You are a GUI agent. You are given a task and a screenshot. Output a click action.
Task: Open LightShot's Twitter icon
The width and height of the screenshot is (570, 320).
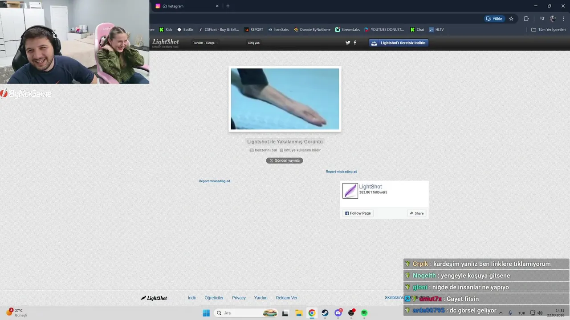click(x=348, y=43)
